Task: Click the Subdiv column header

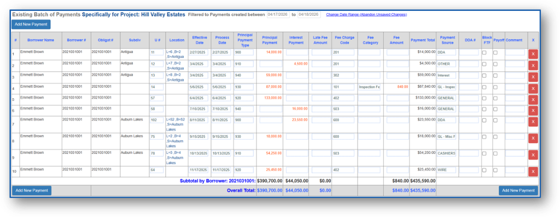Action: (x=135, y=40)
